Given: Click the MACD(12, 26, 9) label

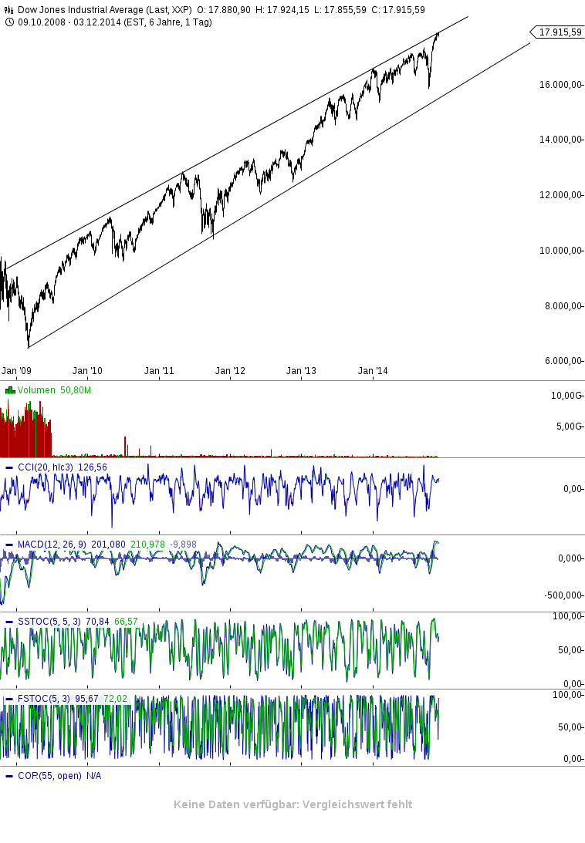Looking at the screenshot, I should coord(52,545).
